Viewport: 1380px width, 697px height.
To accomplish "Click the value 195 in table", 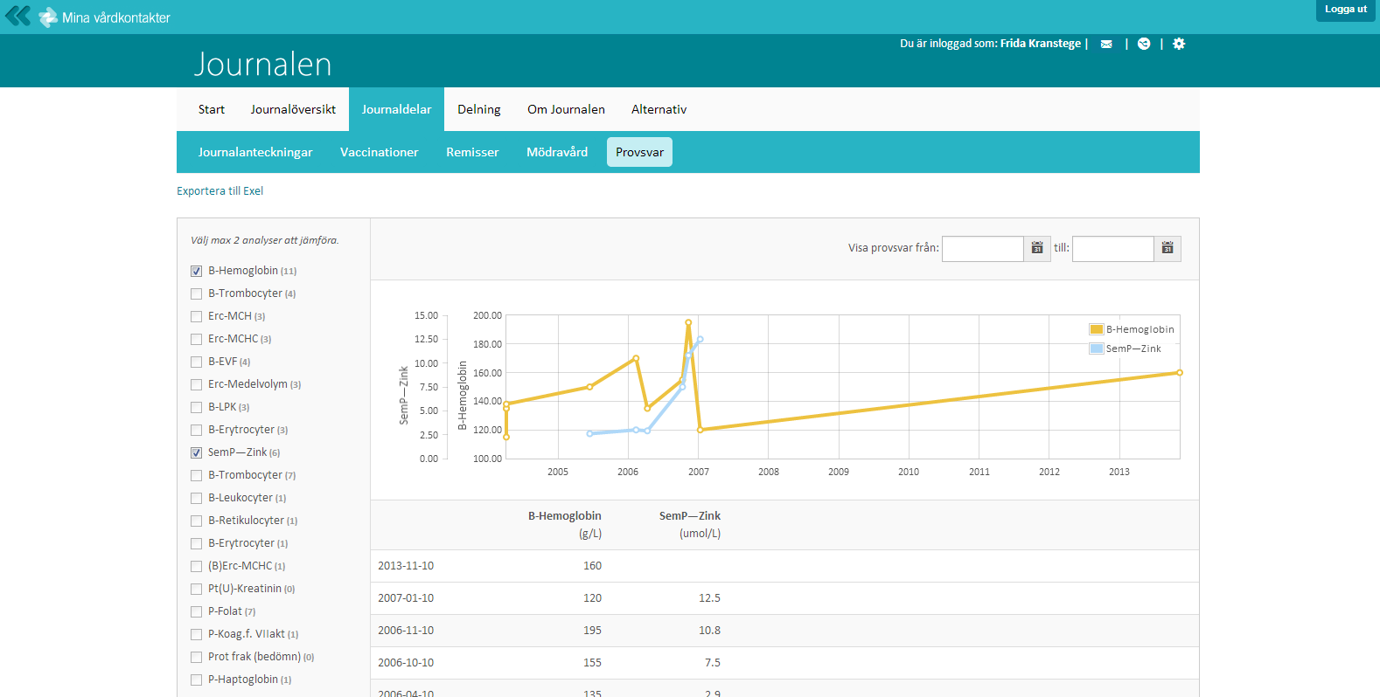I will tap(592, 631).
